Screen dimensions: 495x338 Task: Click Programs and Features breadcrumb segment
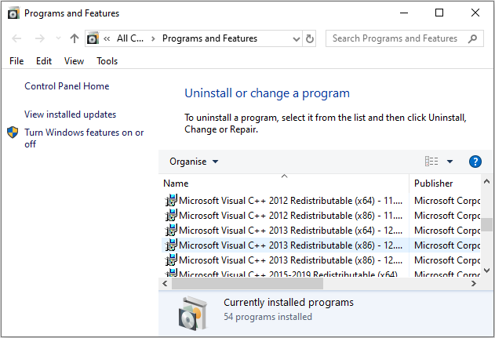209,38
